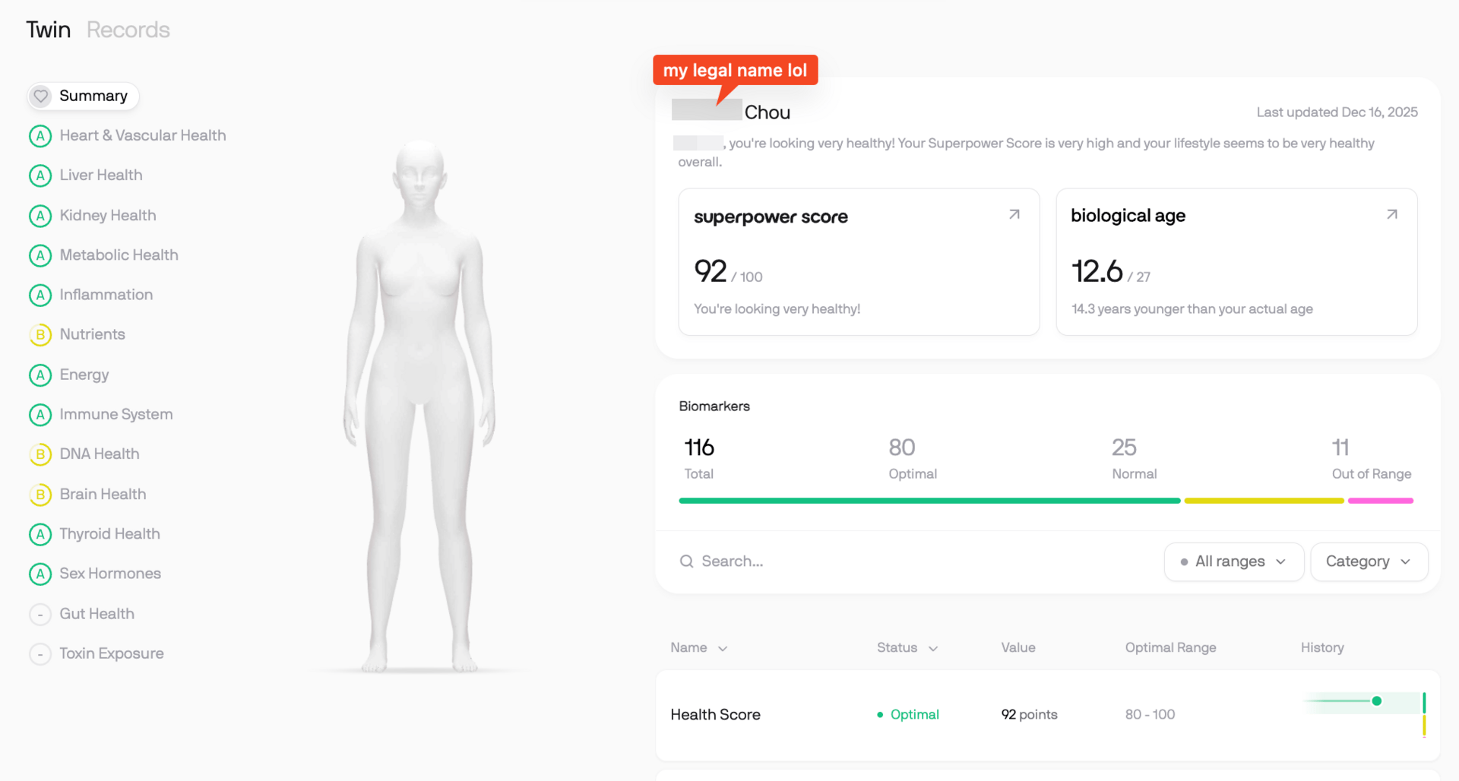Expand the All ranges dropdown

pyautogui.click(x=1234, y=561)
